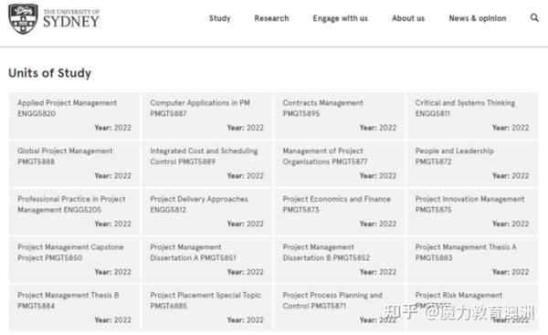Open the search magnifier icon
Screen dimensions: 548x335
(534, 17)
